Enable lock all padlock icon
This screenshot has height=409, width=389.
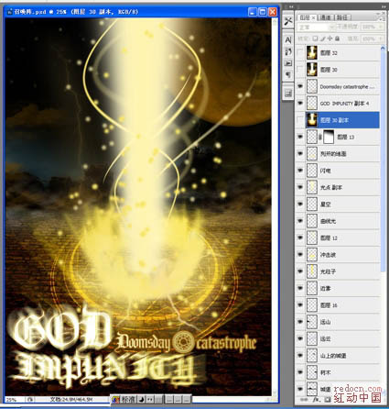click(x=337, y=39)
